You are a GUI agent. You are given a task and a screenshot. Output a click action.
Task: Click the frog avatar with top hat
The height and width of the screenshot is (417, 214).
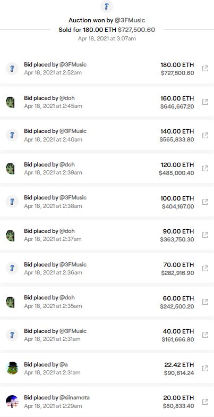12,368
